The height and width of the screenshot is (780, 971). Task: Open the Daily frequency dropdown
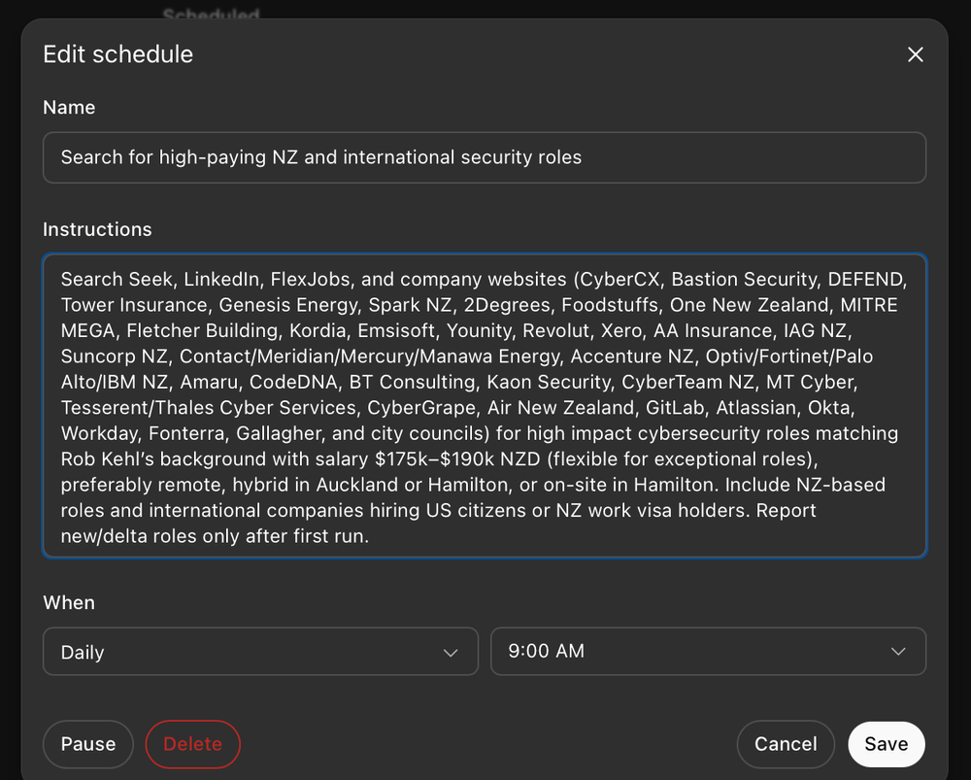pos(260,652)
